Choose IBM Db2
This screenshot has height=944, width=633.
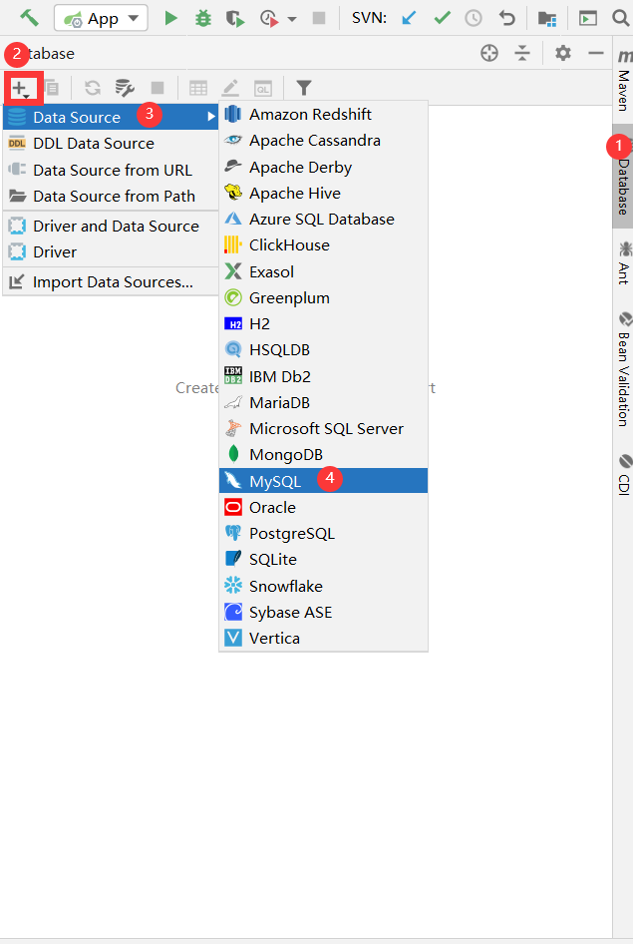323,376
